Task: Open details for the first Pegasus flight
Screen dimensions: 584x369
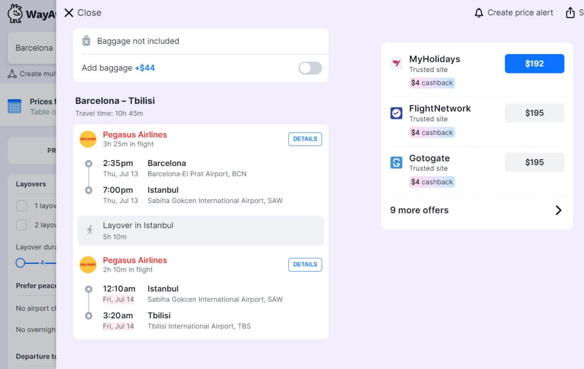Action: click(x=305, y=139)
